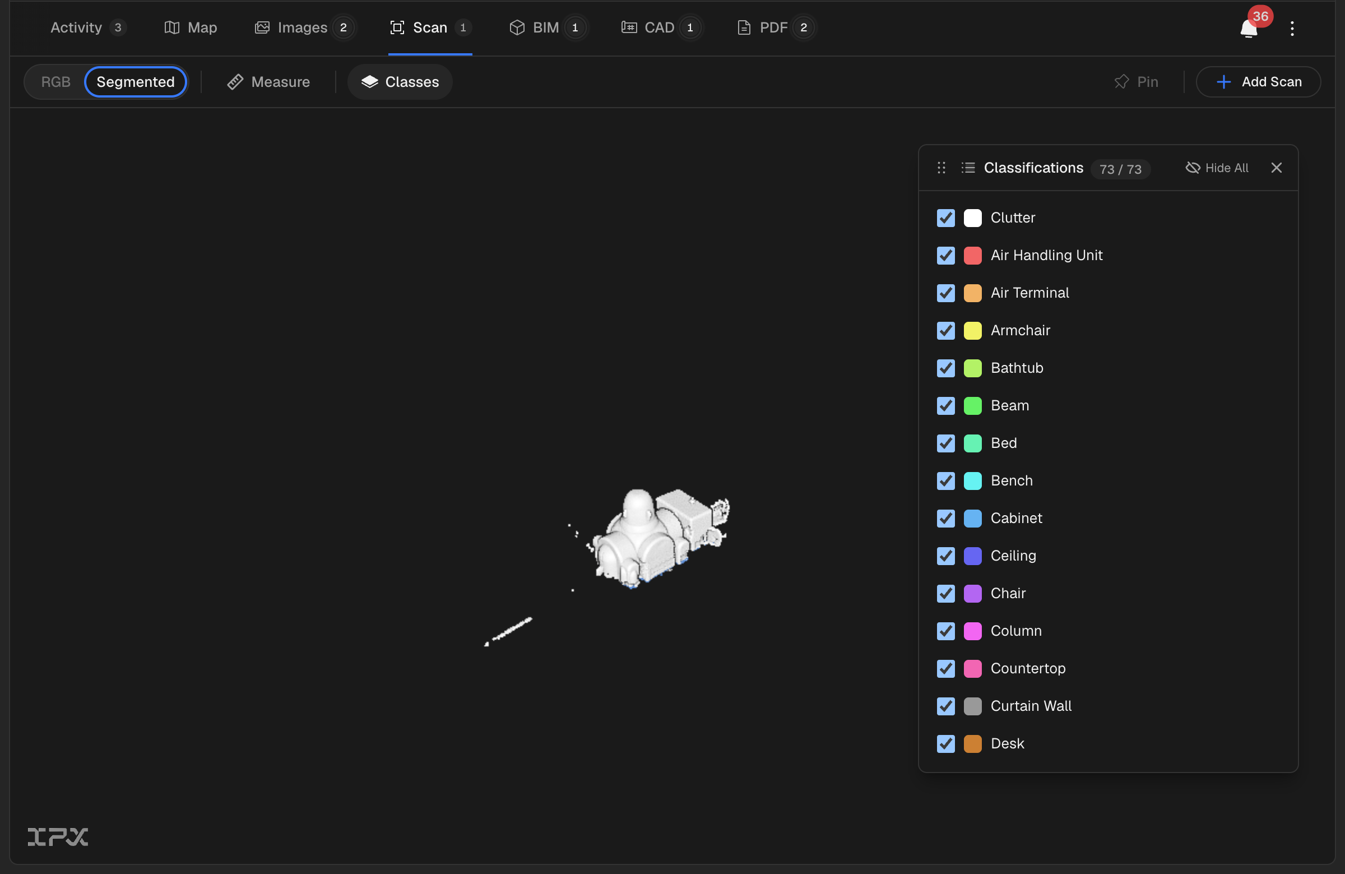The image size is (1345, 874).
Task: Toggle the Column checkbox
Action: [x=945, y=631]
